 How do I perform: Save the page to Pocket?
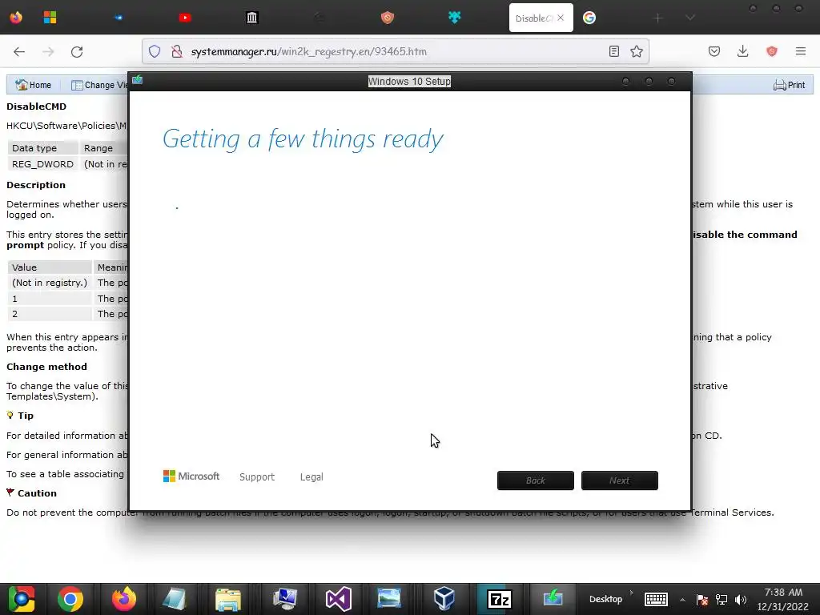[x=714, y=51]
